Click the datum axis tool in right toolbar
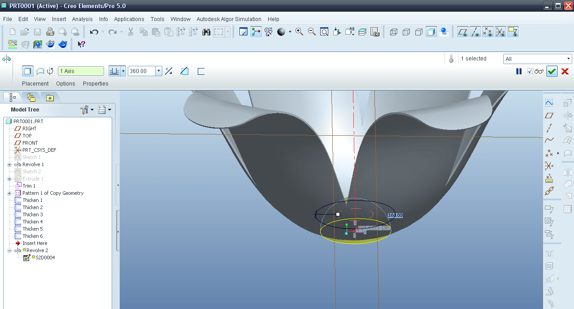This screenshot has height=309, width=574. point(549,128)
